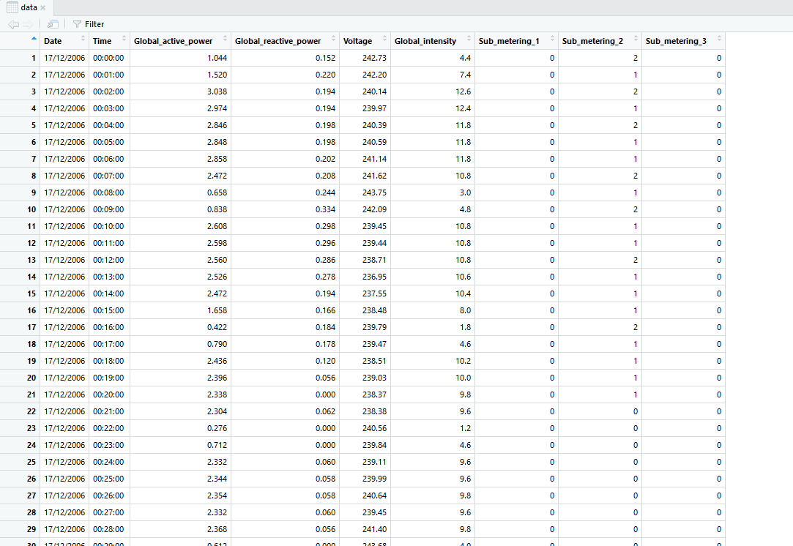Click the Filter funnel button
The height and width of the screenshot is (546, 793).
[x=89, y=24]
